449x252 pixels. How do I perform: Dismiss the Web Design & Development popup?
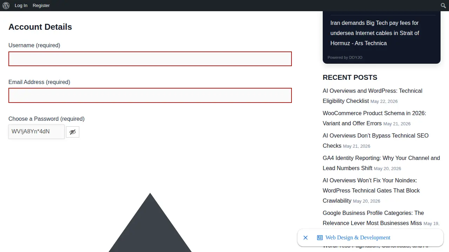(x=306, y=238)
